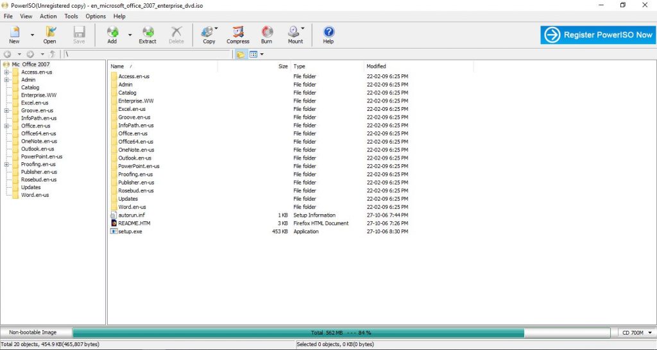Open the Help menu
This screenshot has height=350, width=657.
119,16
